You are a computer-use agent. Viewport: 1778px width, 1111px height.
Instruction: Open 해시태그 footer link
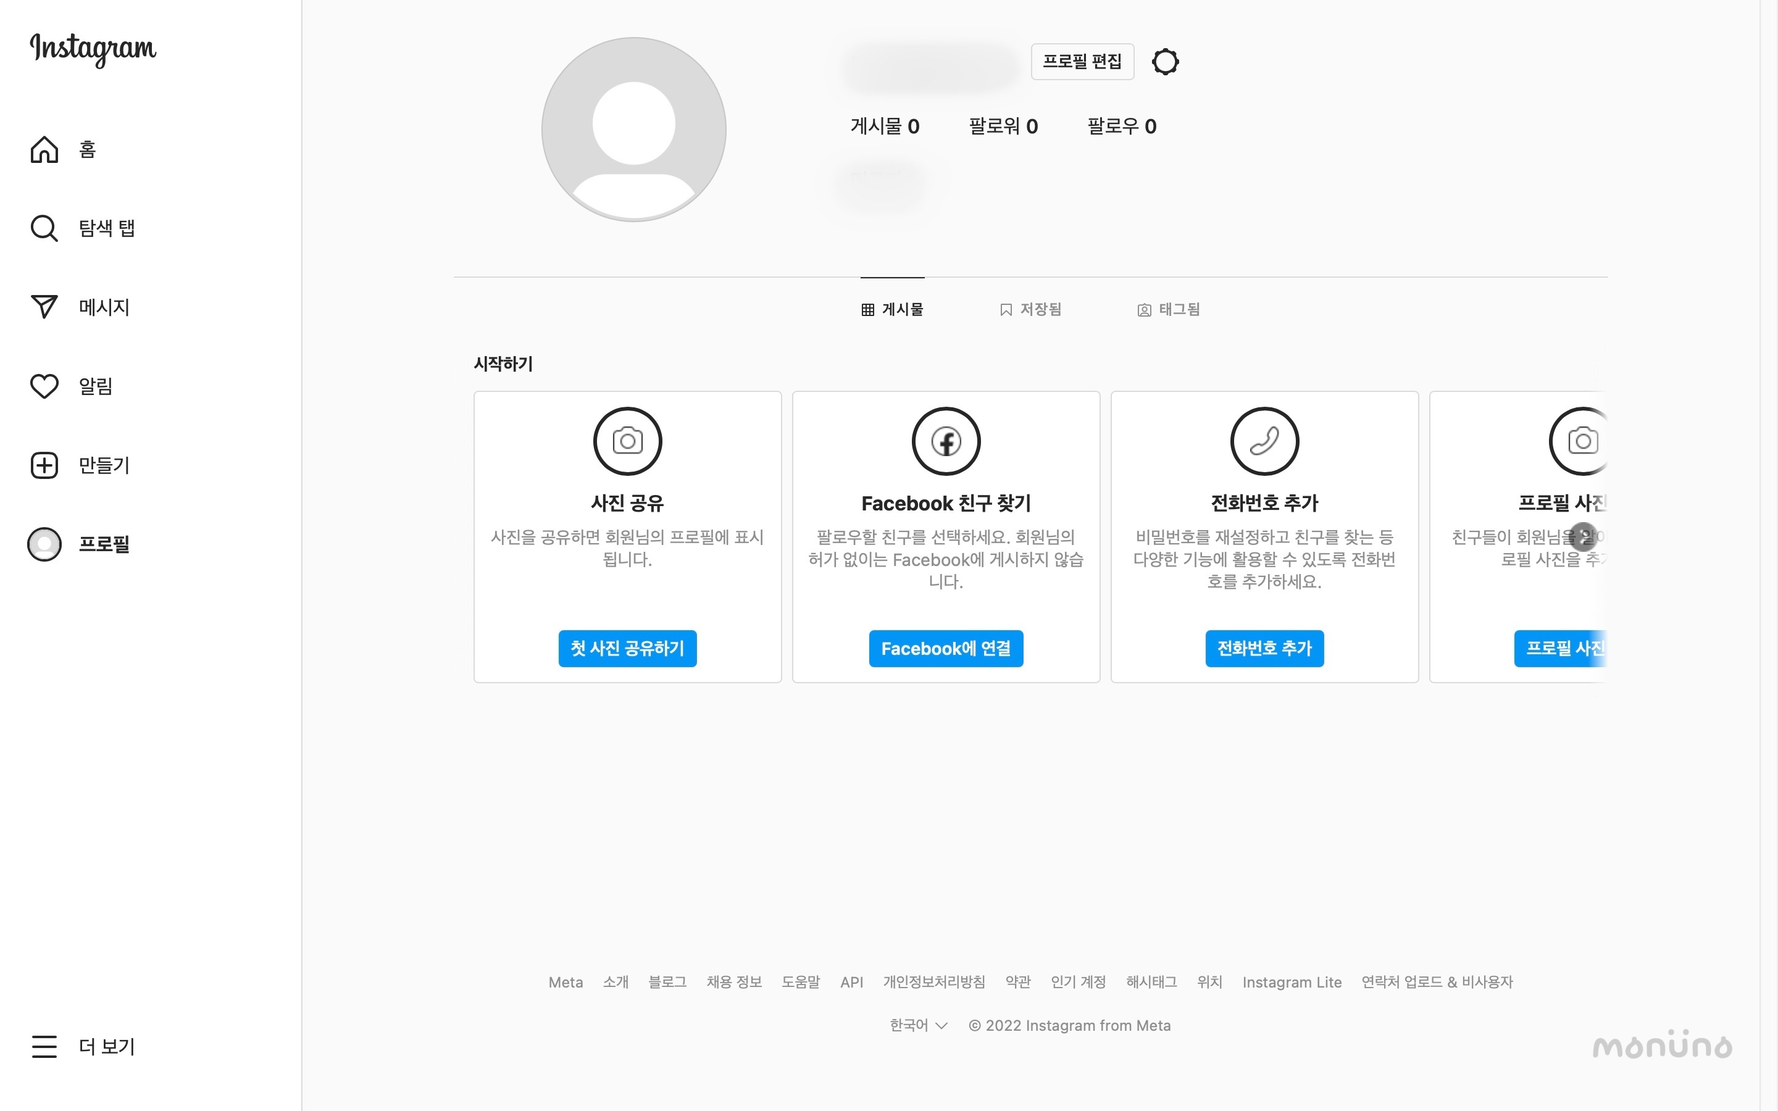(x=1151, y=983)
